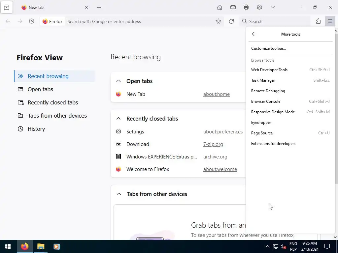Collapse the Open tabs card
Screen dimensions: 338x253
pyautogui.click(x=118, y=81)
